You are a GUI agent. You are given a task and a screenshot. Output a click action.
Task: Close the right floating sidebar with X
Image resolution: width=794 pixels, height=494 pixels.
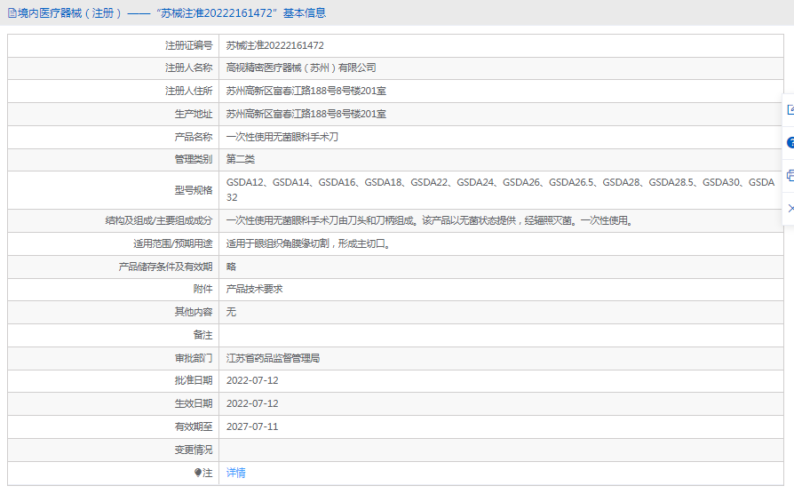click(x=790, y=208)
